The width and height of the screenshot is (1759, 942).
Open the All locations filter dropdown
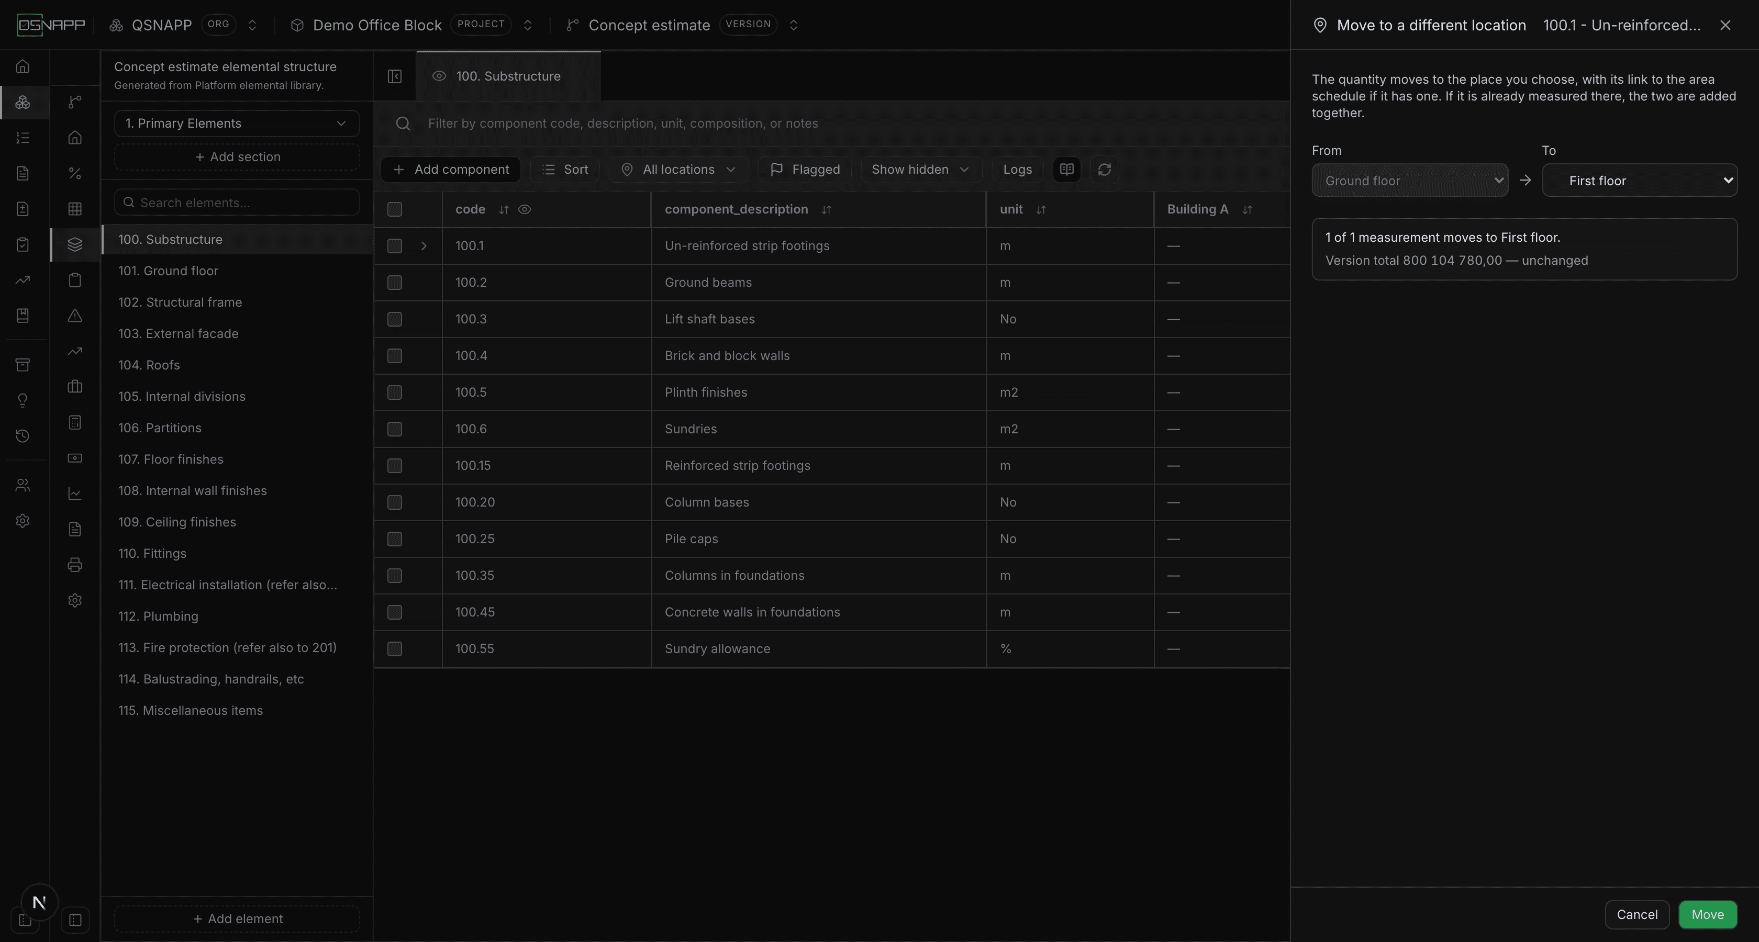tap(678, 169)
